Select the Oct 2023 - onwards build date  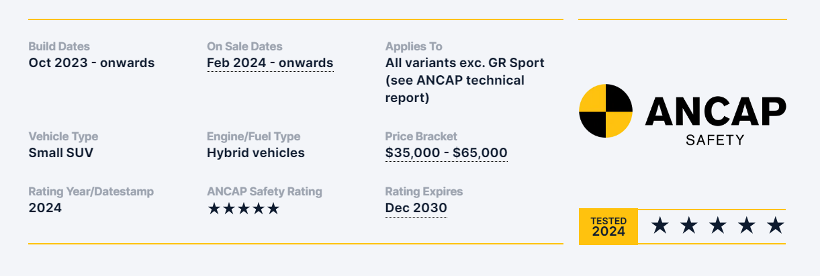click(91, 63)
